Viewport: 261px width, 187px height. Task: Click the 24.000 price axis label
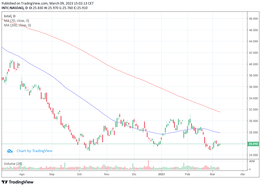253,155
